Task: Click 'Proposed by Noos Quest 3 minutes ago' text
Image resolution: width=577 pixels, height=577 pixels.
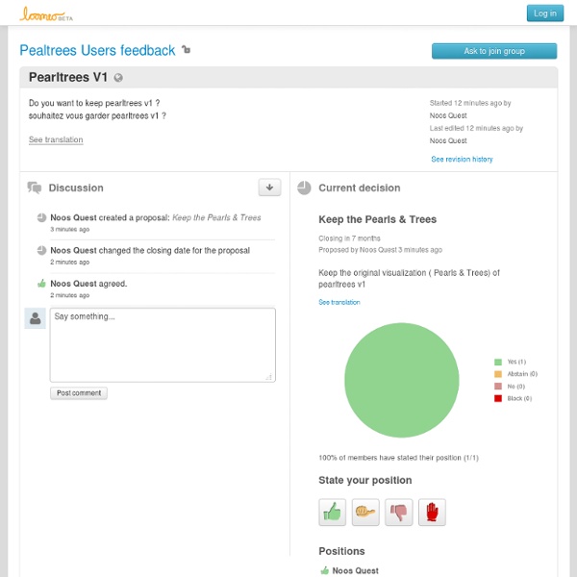Action: 380,250
